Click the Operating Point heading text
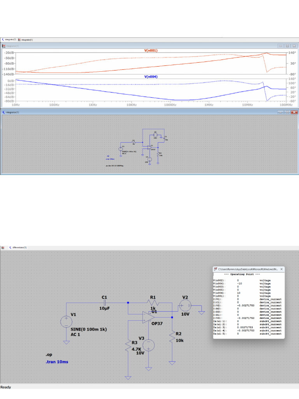 242,274
